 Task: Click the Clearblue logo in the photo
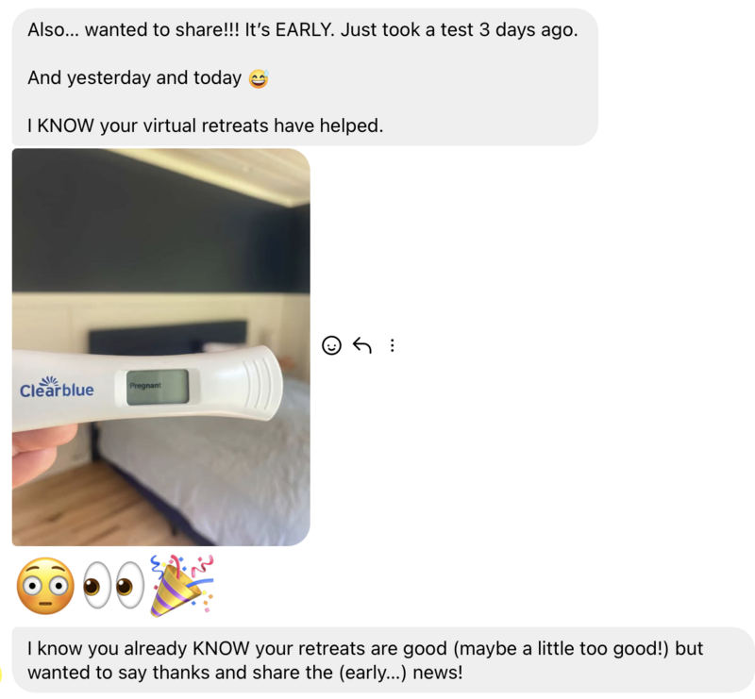57,388
